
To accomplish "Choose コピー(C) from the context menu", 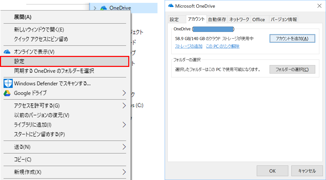I will click(x=64, y=160).
